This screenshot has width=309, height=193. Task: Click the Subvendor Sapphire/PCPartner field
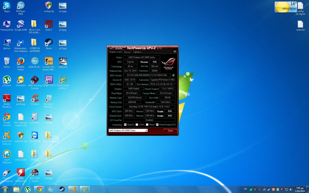(162, 80)
